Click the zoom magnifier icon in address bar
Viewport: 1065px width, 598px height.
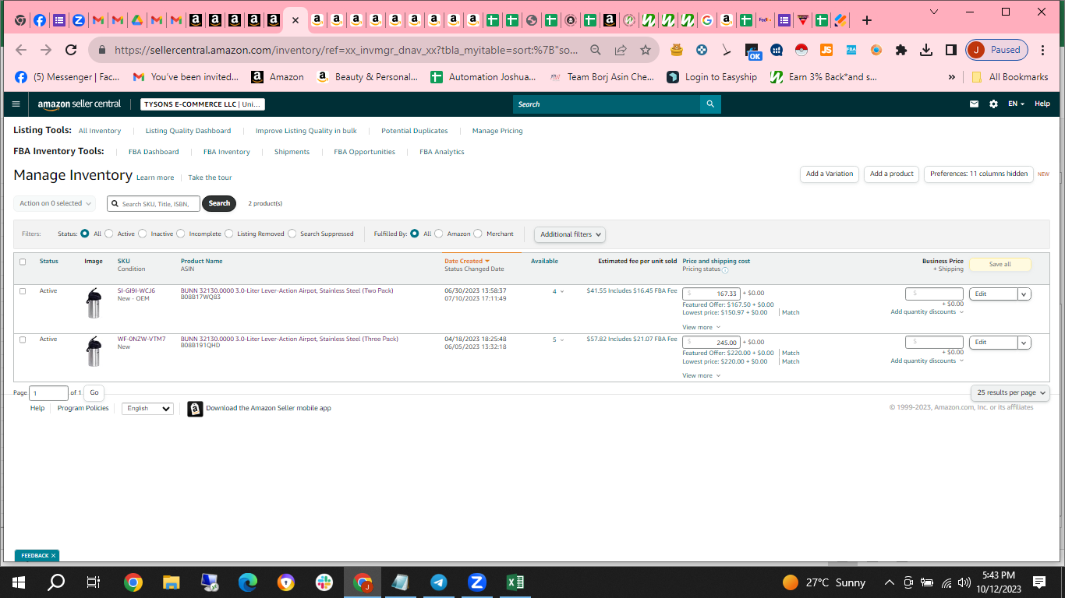(x=596, y=50)
